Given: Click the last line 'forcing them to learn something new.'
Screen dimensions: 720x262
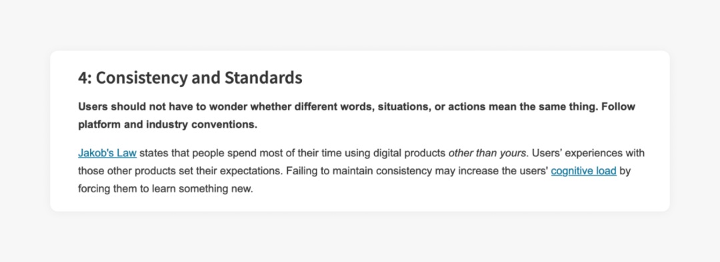Looking at the screenshot, I should [165, 189].
